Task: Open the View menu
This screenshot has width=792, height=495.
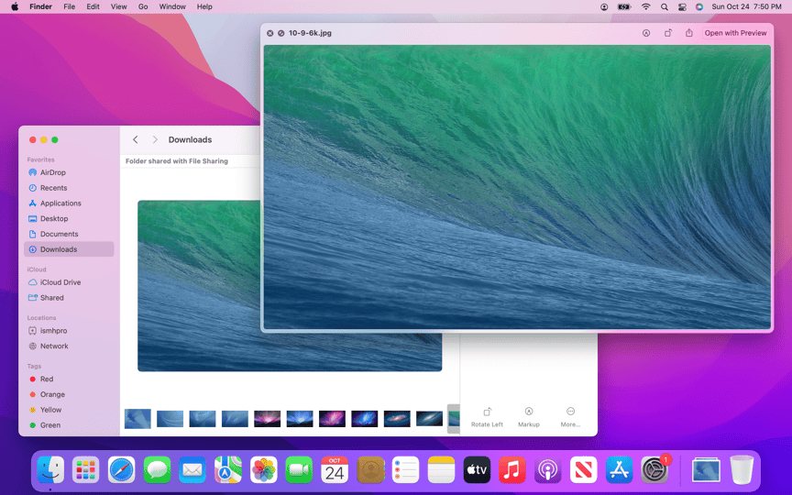Action: click(118, 6)
